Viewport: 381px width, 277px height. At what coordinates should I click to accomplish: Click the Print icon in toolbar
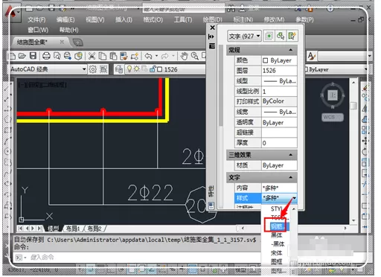(46, 56)
